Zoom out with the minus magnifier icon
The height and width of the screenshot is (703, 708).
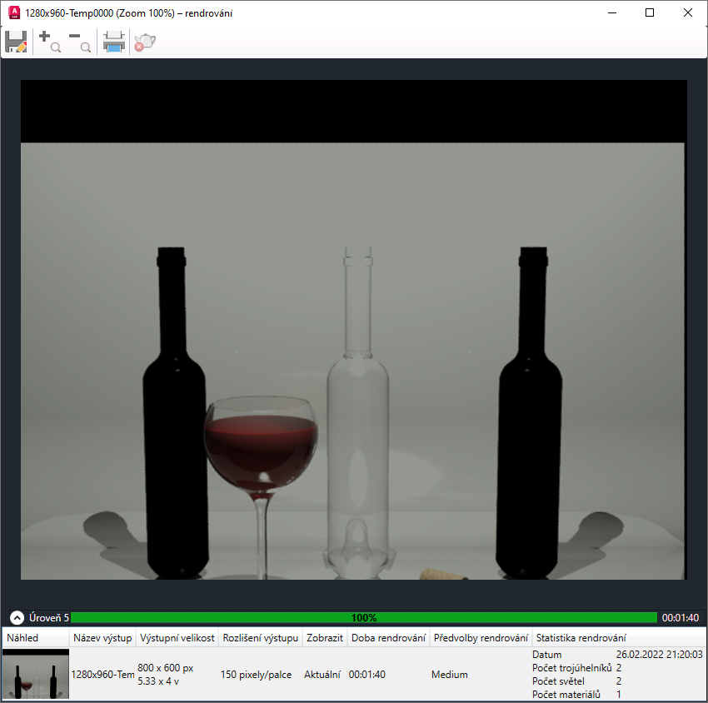79,42
